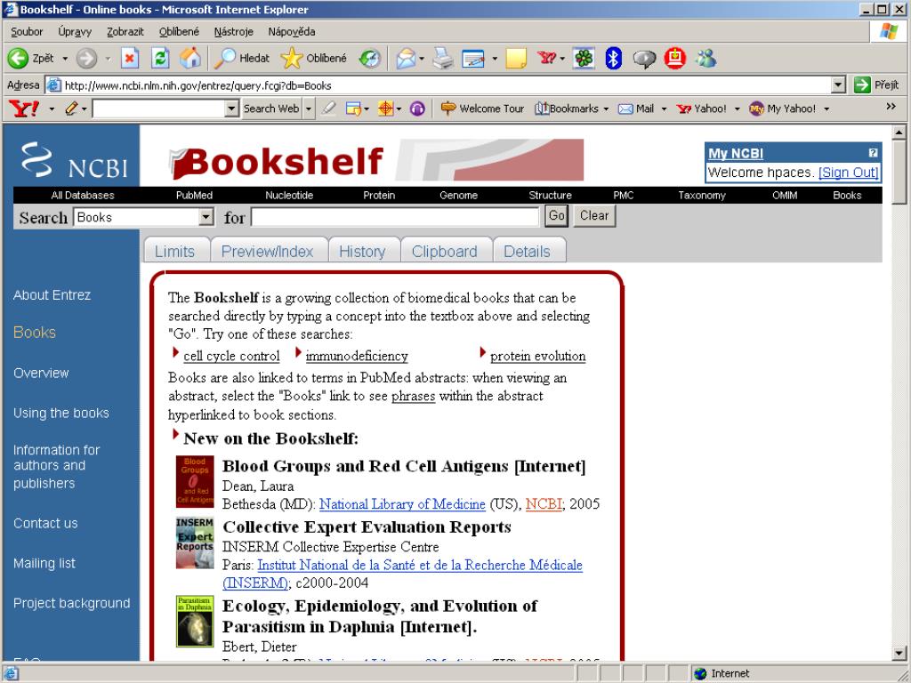Click the Přejít go button
This screenshot has height=683, width=911.
pos(877,85)
